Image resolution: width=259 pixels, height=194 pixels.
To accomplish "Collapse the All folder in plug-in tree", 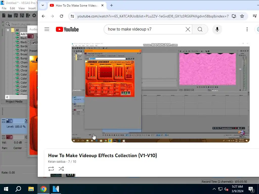I will pyautogui.click(x=8, y=30).
